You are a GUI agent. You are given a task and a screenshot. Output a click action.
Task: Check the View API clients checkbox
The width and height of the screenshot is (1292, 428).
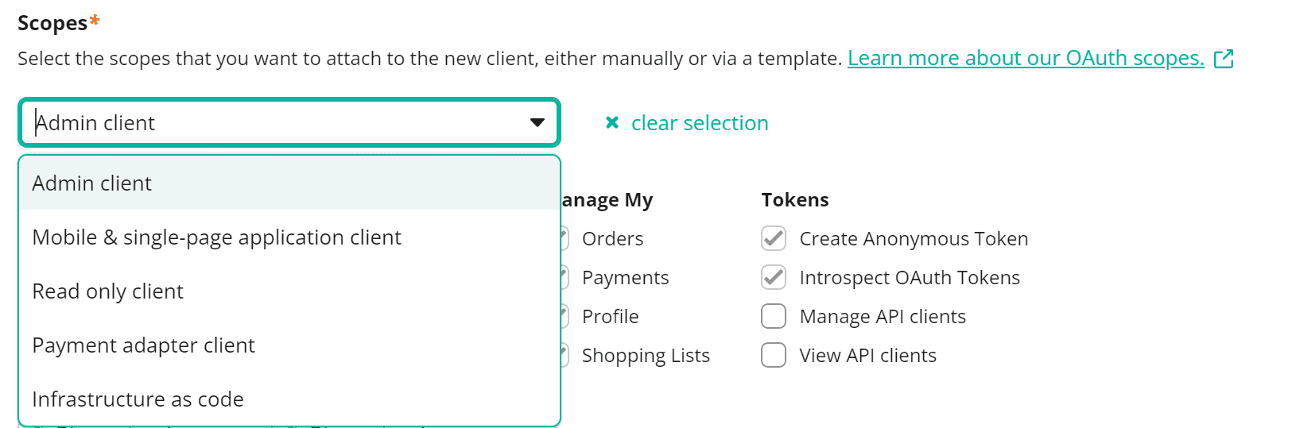(x=774, y=355)
